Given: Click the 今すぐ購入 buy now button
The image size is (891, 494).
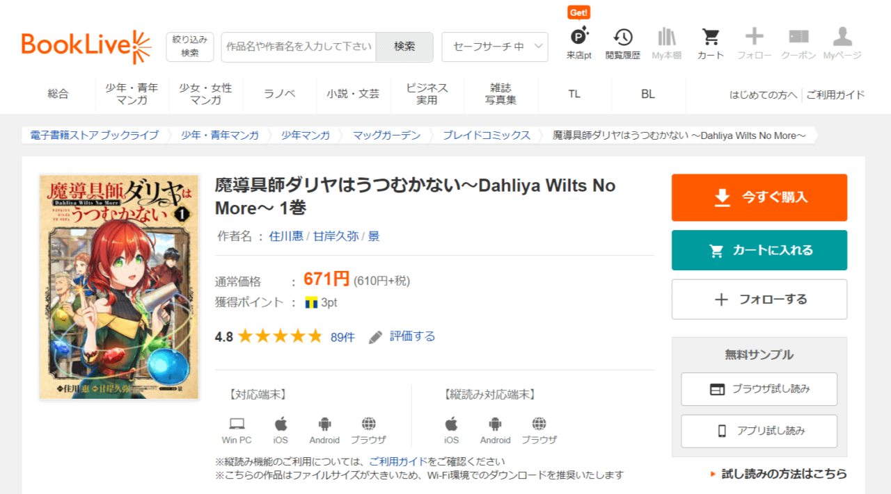Looking at the screenshot, I should click(759, 197).
